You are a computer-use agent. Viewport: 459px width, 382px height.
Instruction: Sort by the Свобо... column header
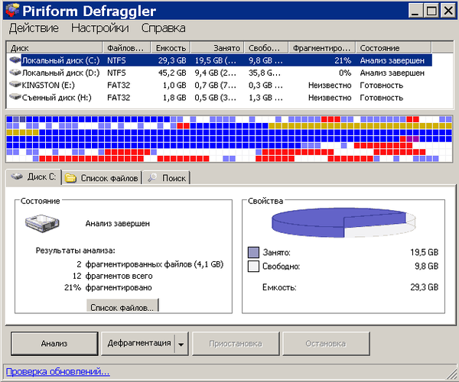(x=266, y=48)
